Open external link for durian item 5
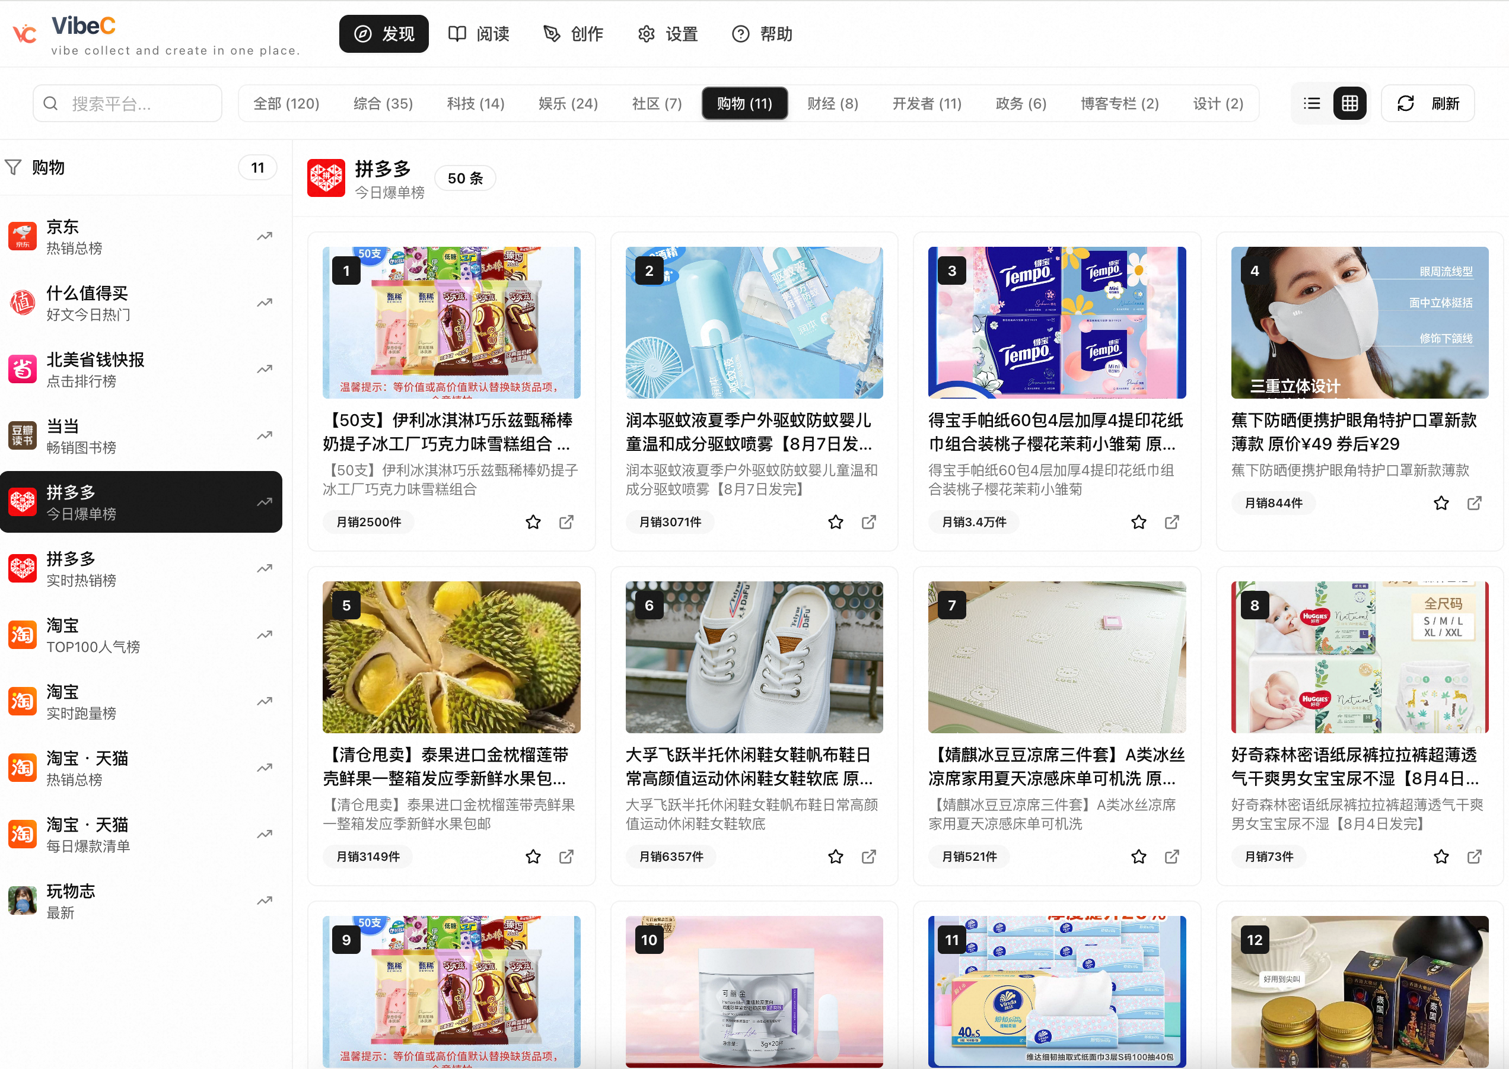Image resolution: width=1509 pixels, height=1069 pixels. pos(566,857)
